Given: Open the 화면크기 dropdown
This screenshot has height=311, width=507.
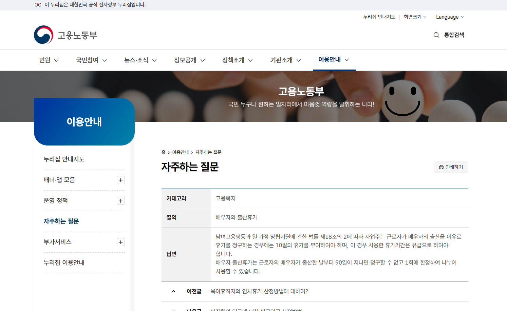Looking at the screenshot, I should (x=415, y=17).
